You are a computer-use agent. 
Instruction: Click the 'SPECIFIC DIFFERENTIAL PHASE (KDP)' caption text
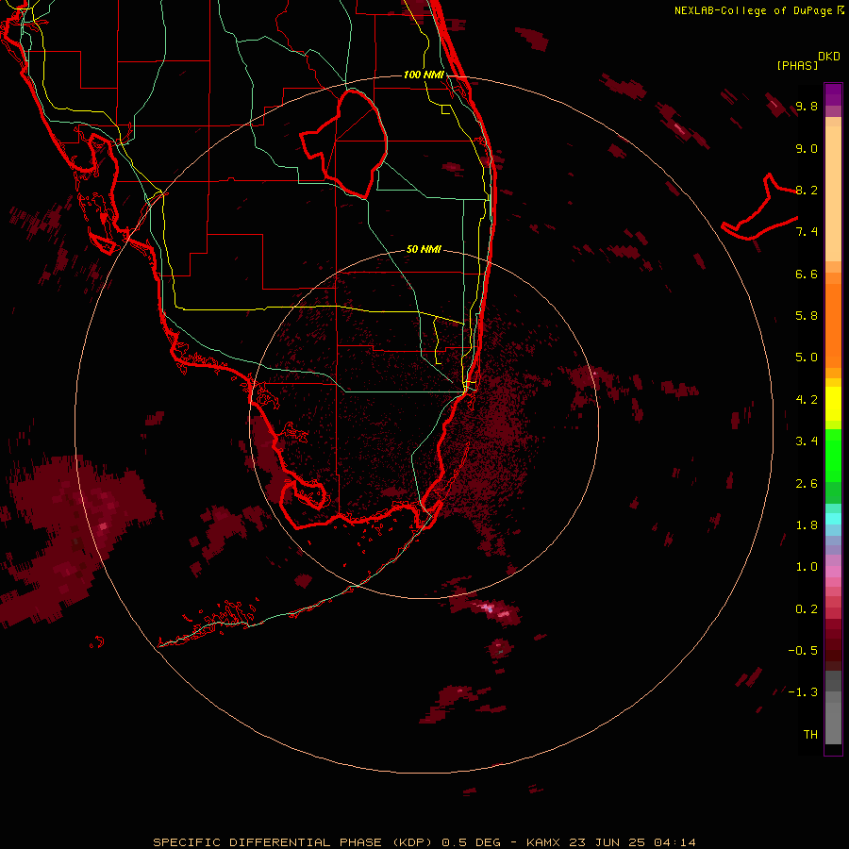click(292, 842)
